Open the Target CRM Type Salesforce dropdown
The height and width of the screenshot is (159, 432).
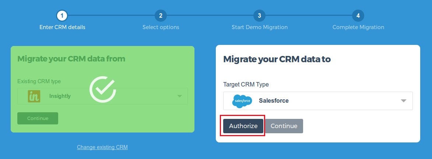click(x=318, y=101)
